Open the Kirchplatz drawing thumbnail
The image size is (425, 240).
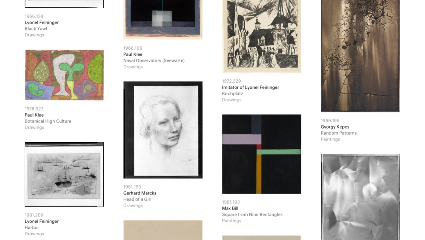pyautogui.click(x=262, y=36)
